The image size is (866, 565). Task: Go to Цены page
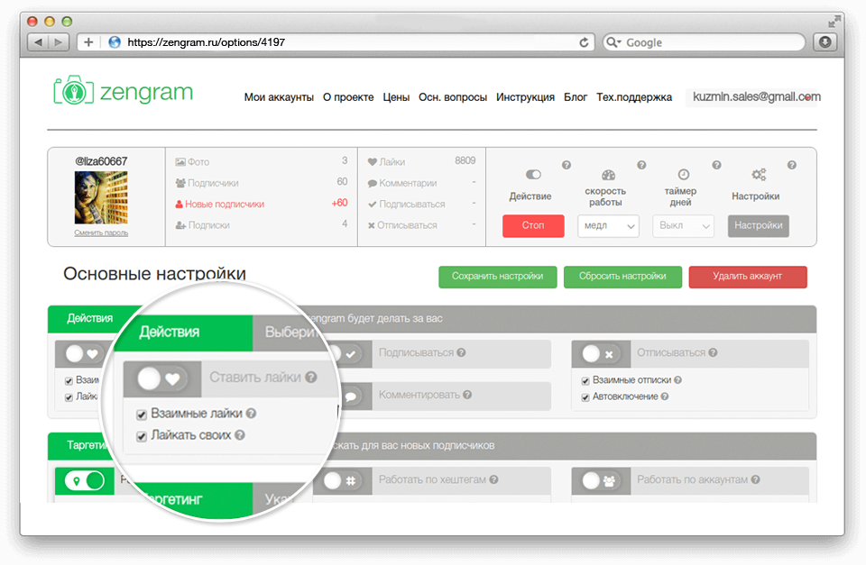[396, 97]
